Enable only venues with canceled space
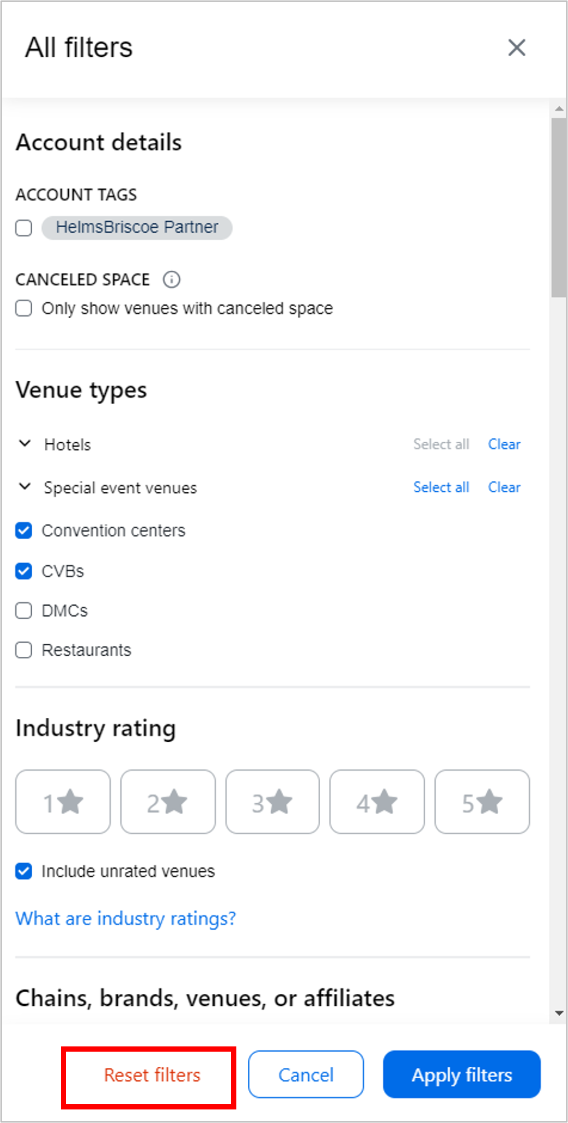 point(23,308)
